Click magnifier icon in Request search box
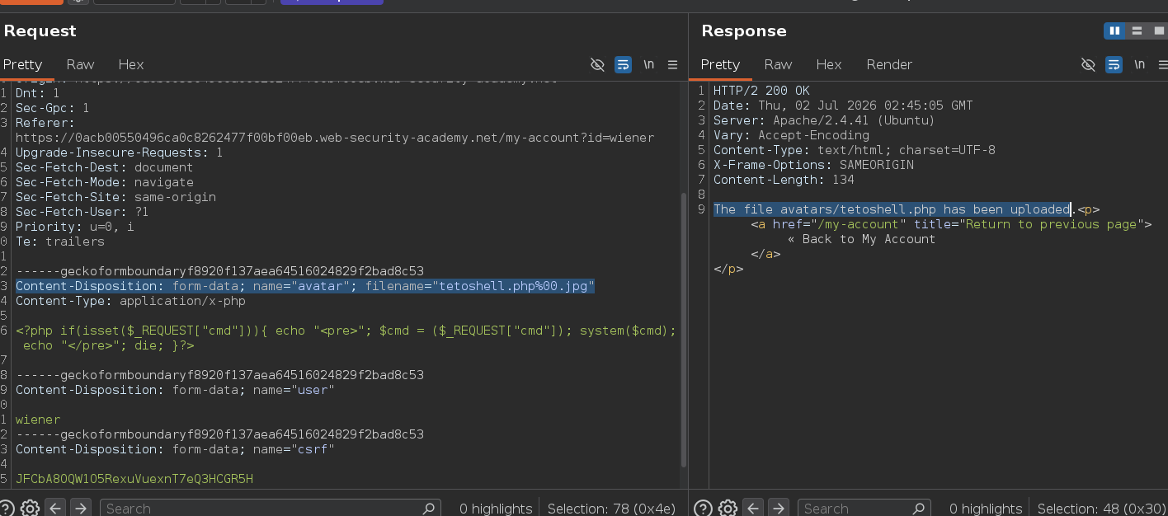The height and width of the screenshot is (516, 1168). point(428,508)
